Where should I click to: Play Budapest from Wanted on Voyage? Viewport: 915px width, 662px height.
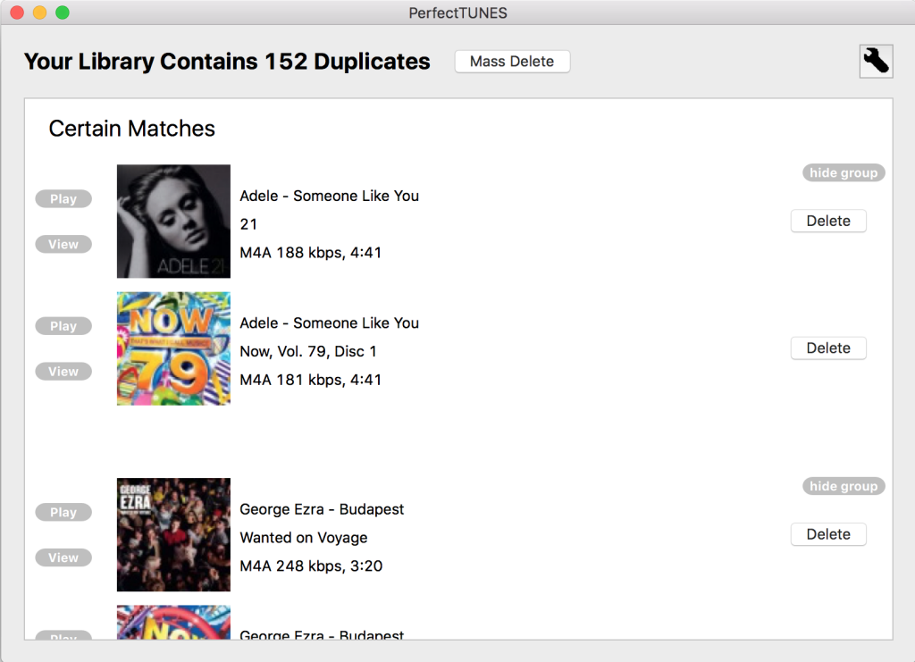pyautogui.click(x=63, y=512)
